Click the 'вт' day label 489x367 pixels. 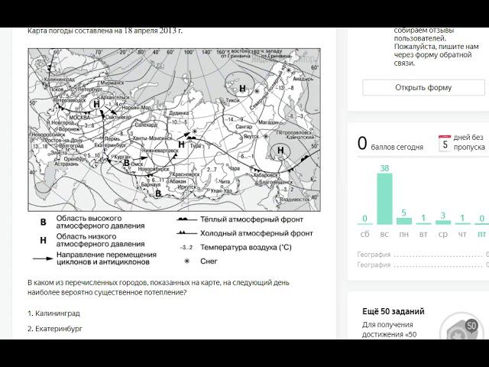click(x=423, y=235)
